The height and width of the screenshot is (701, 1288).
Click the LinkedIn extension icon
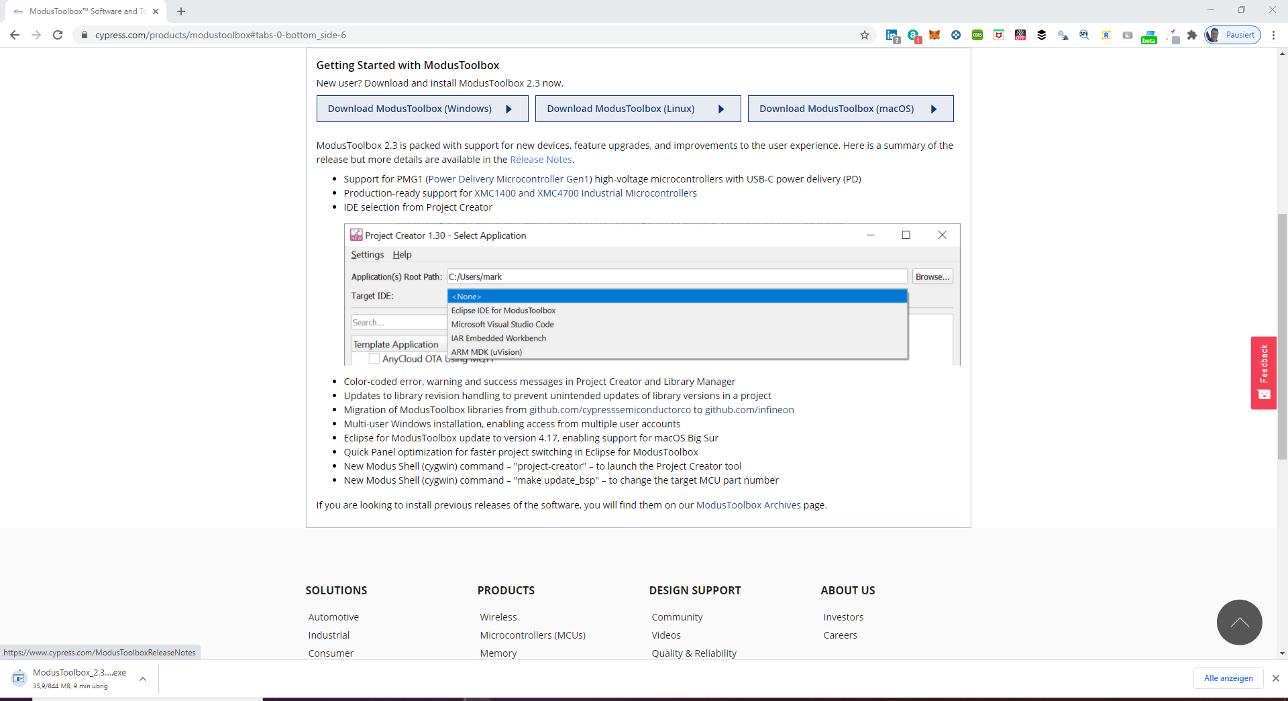892,36
